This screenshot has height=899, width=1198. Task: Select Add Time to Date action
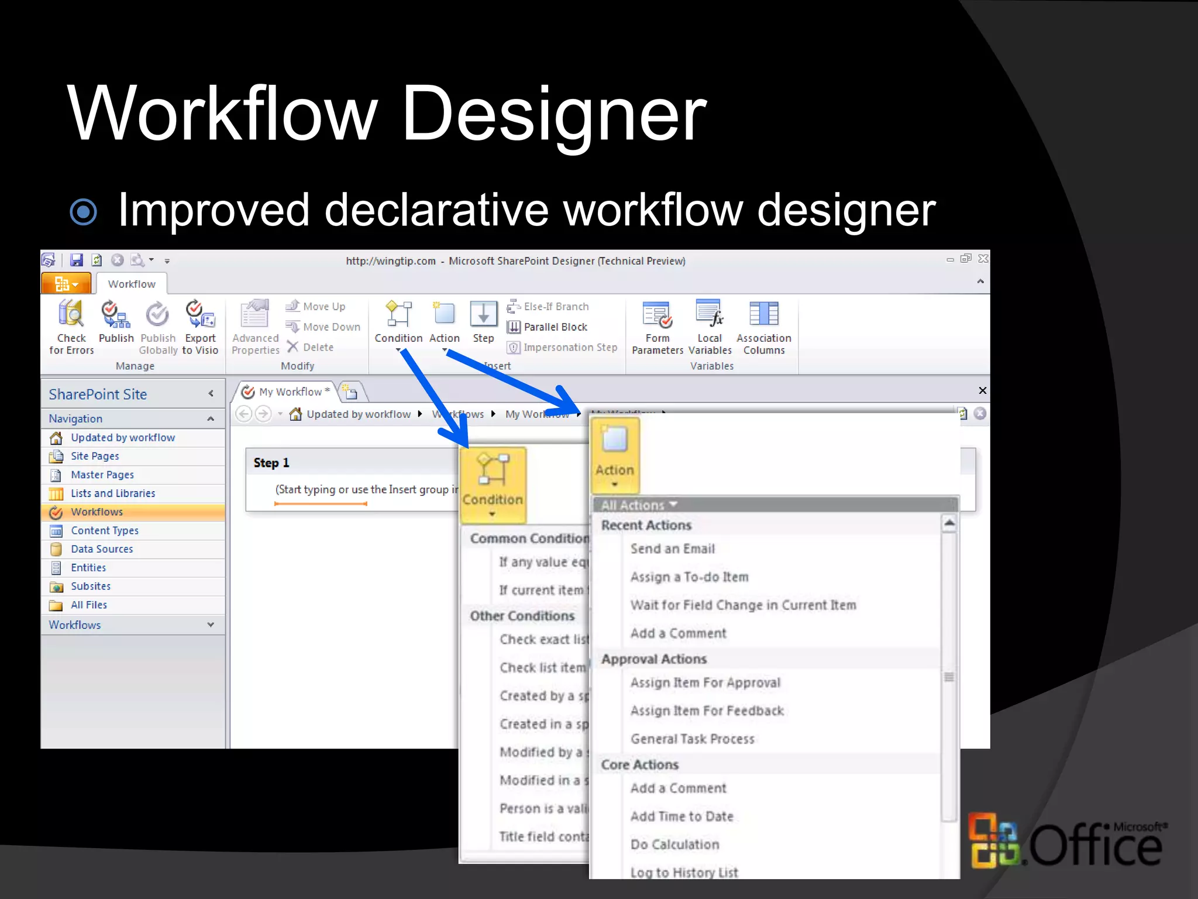pos(682,816)
